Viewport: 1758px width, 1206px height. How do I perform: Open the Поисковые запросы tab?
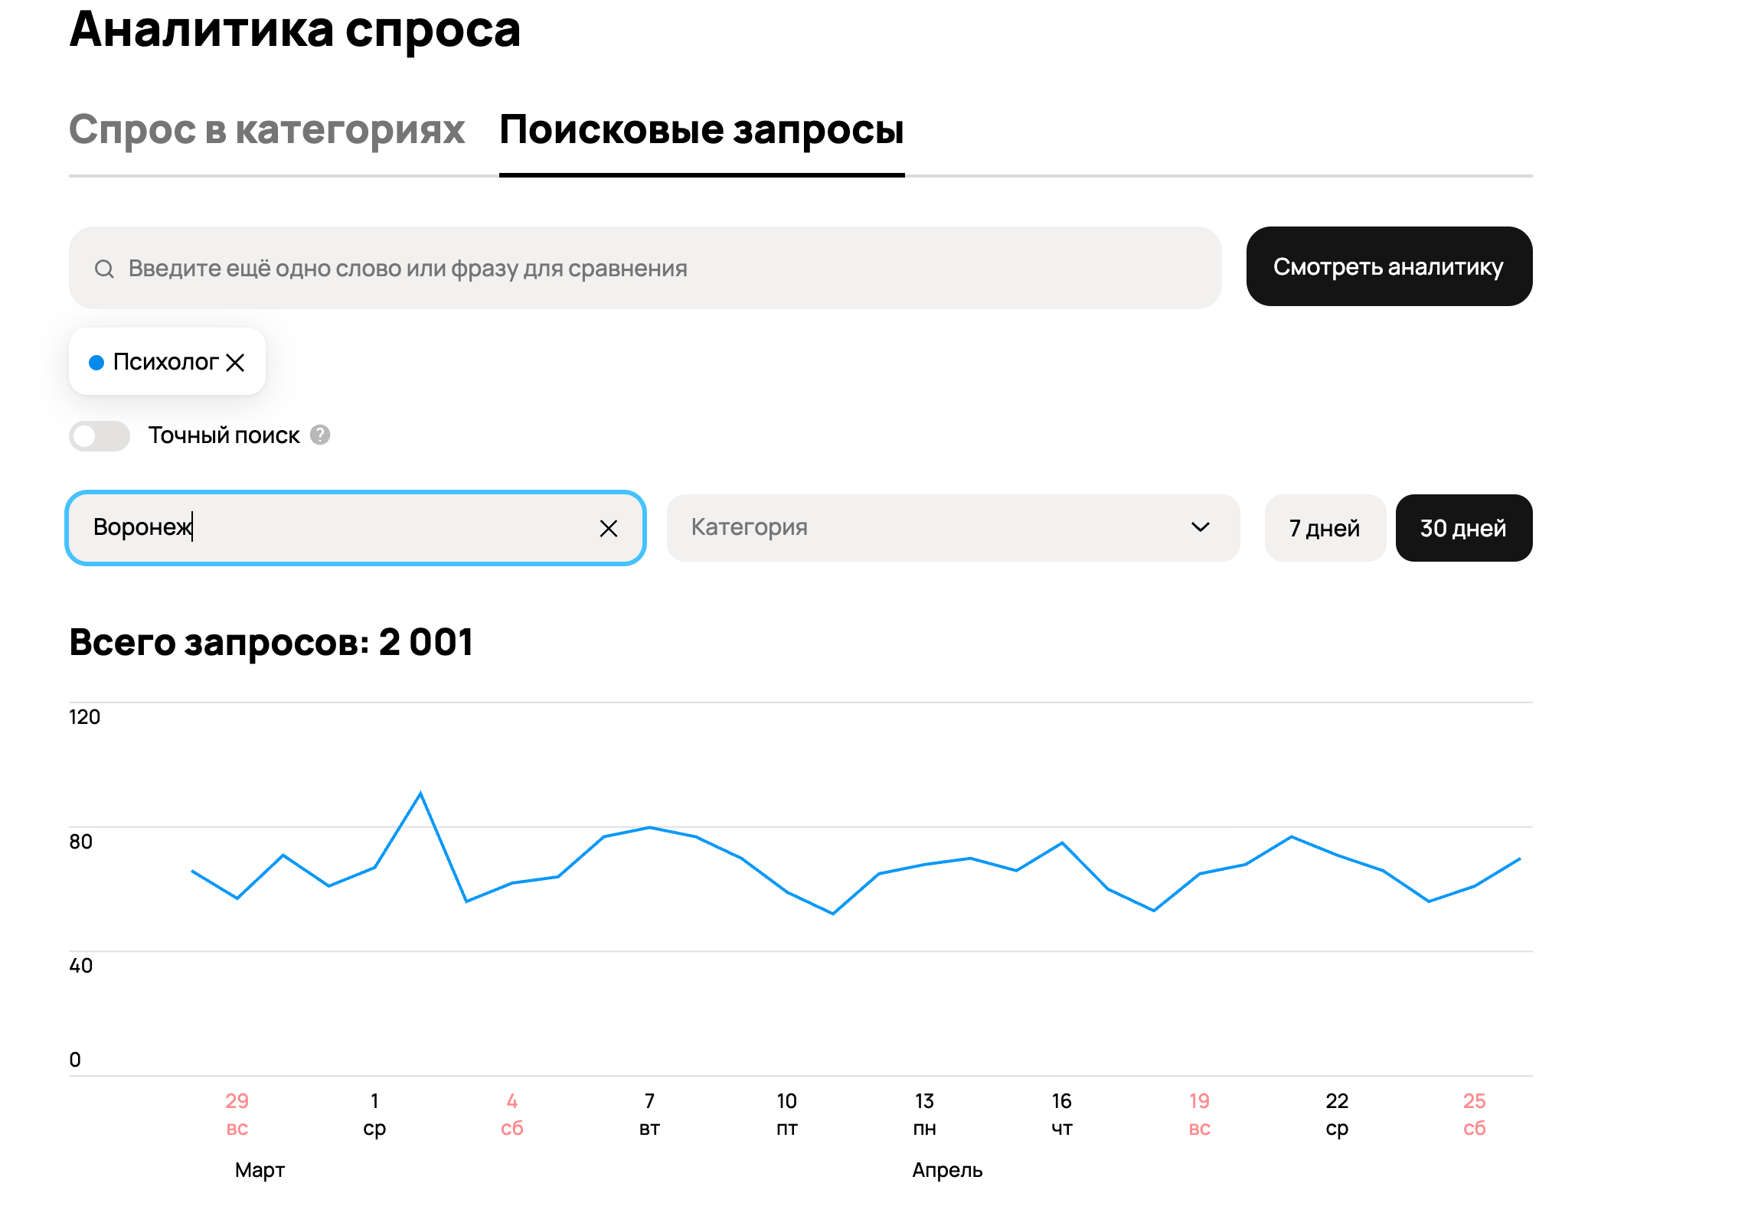tap(701, 129)
